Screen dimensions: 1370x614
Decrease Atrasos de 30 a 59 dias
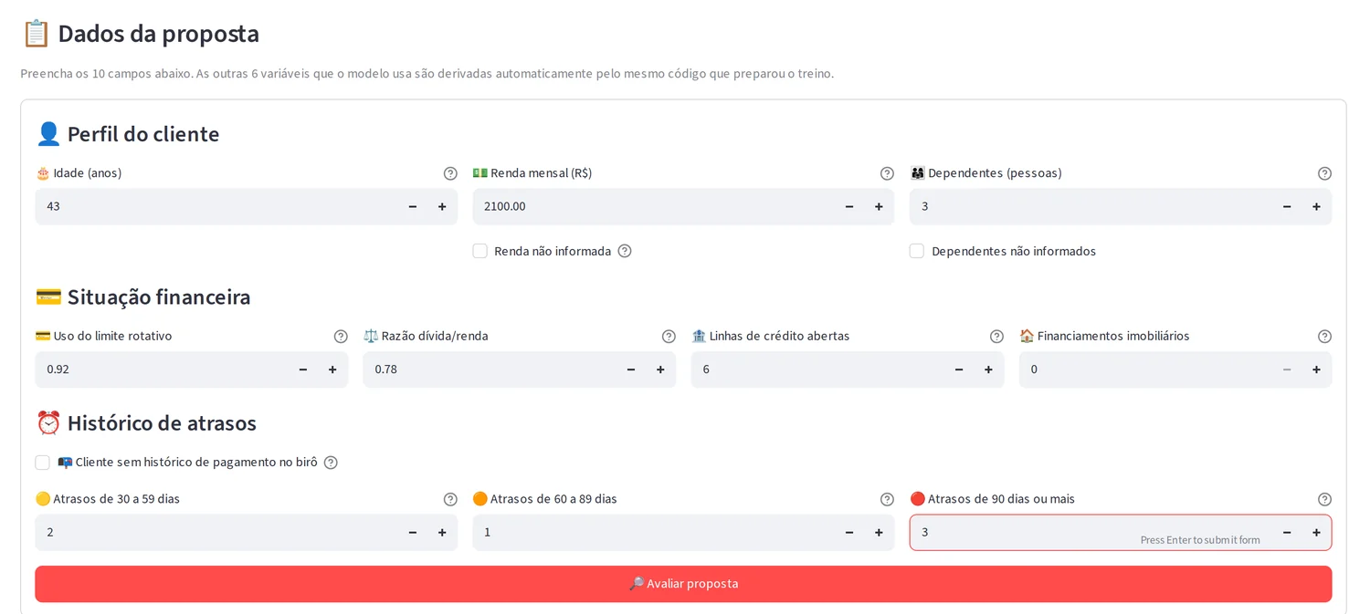click(x=413, y=533)
